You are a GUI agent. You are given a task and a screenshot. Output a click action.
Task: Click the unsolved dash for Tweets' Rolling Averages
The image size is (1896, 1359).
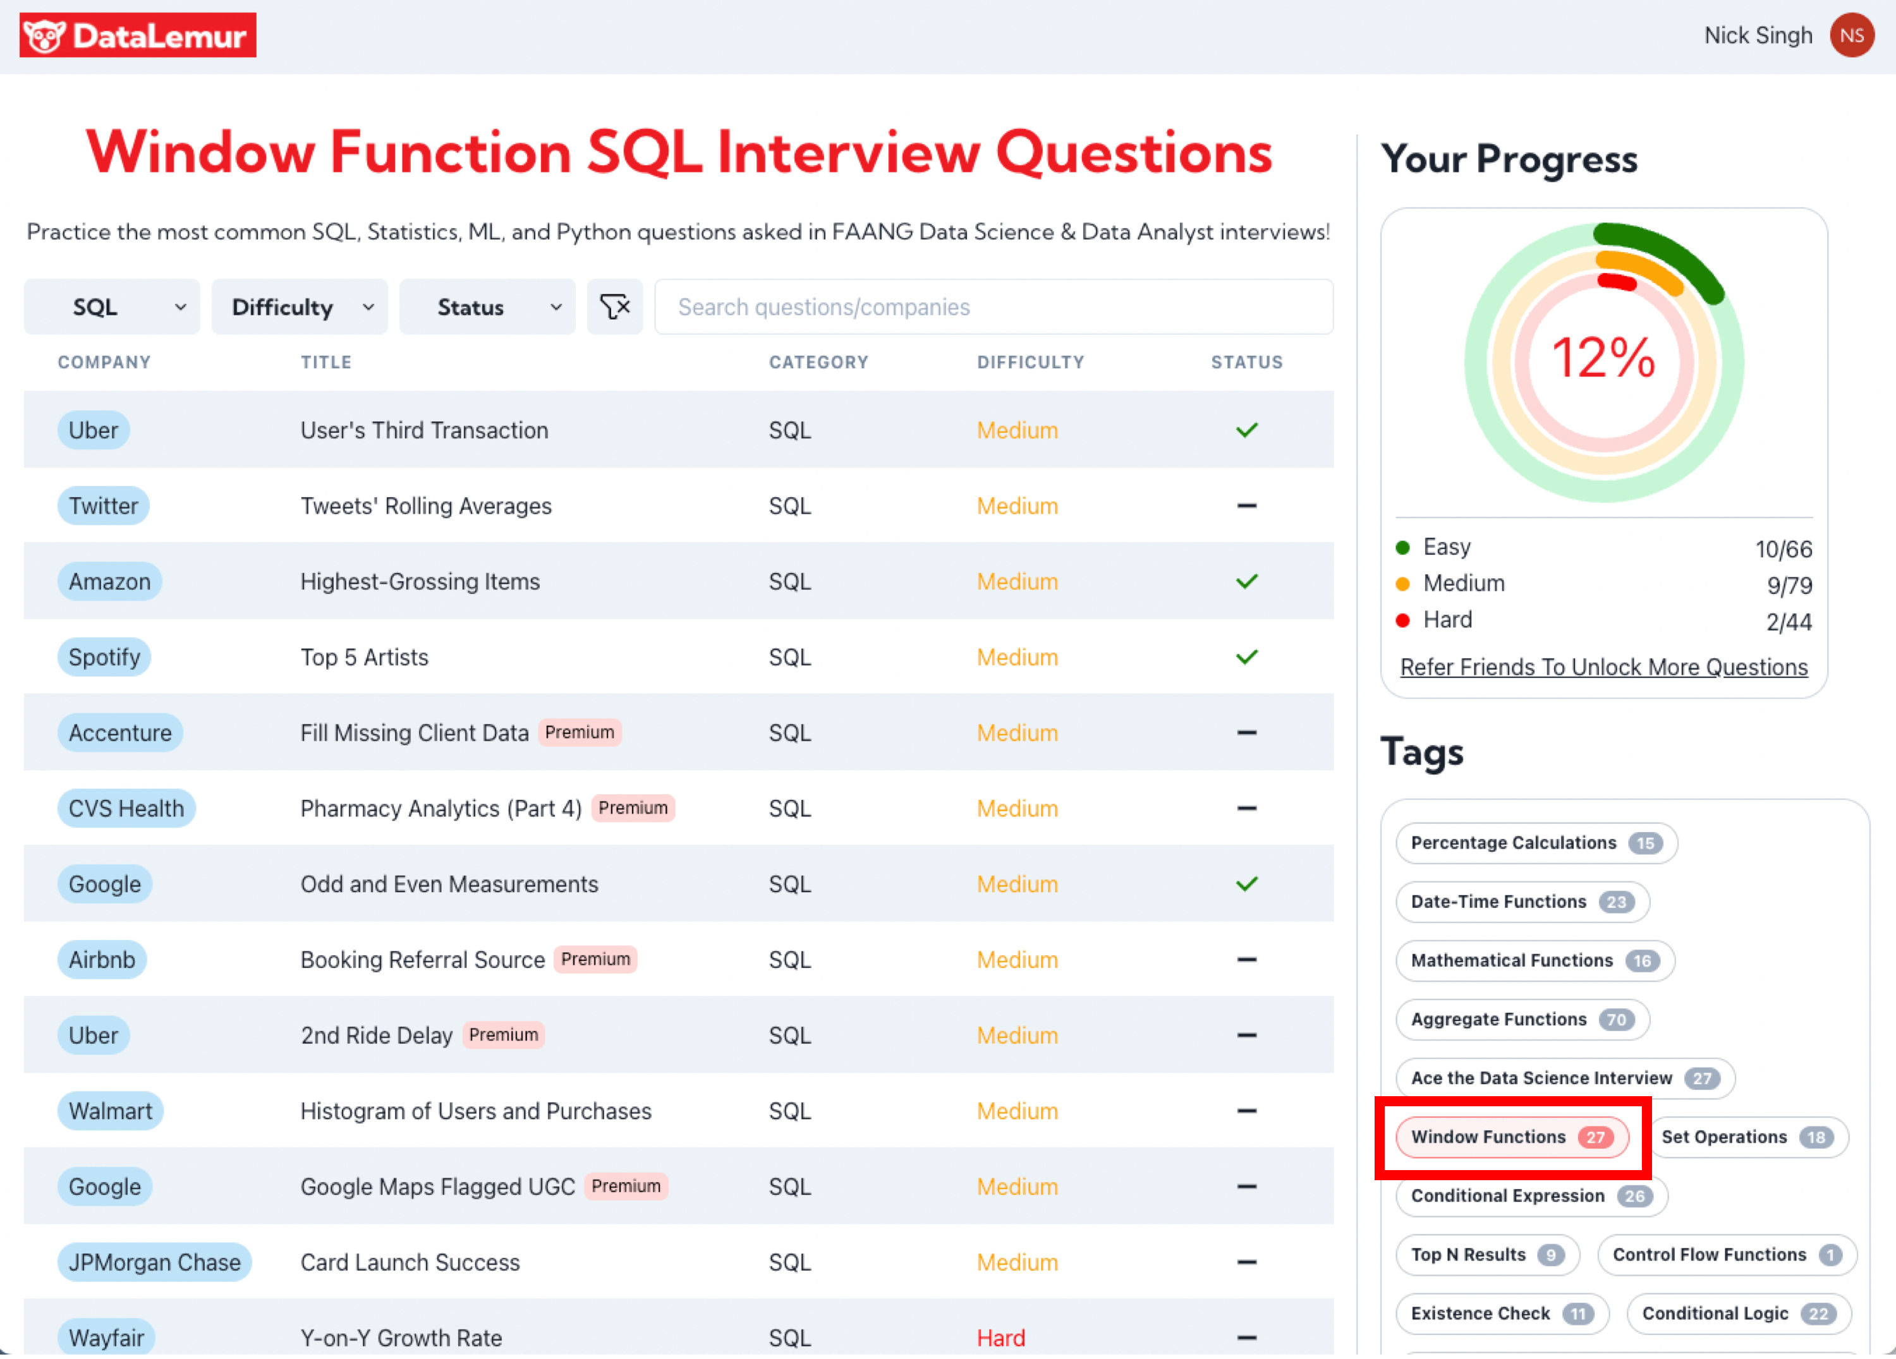[1246, 505]
